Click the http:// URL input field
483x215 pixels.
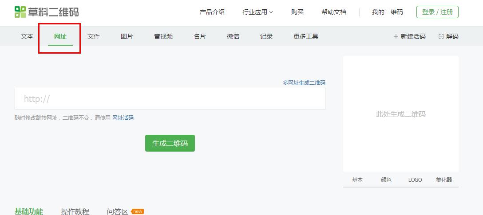170,98
